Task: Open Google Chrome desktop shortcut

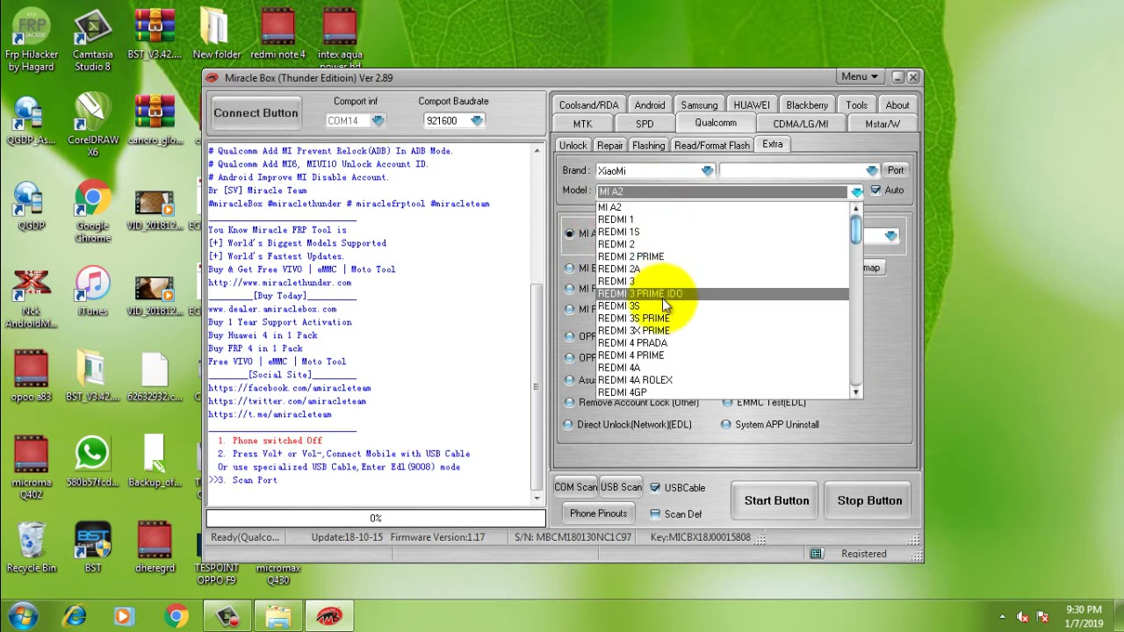Action: coord(92,212)
